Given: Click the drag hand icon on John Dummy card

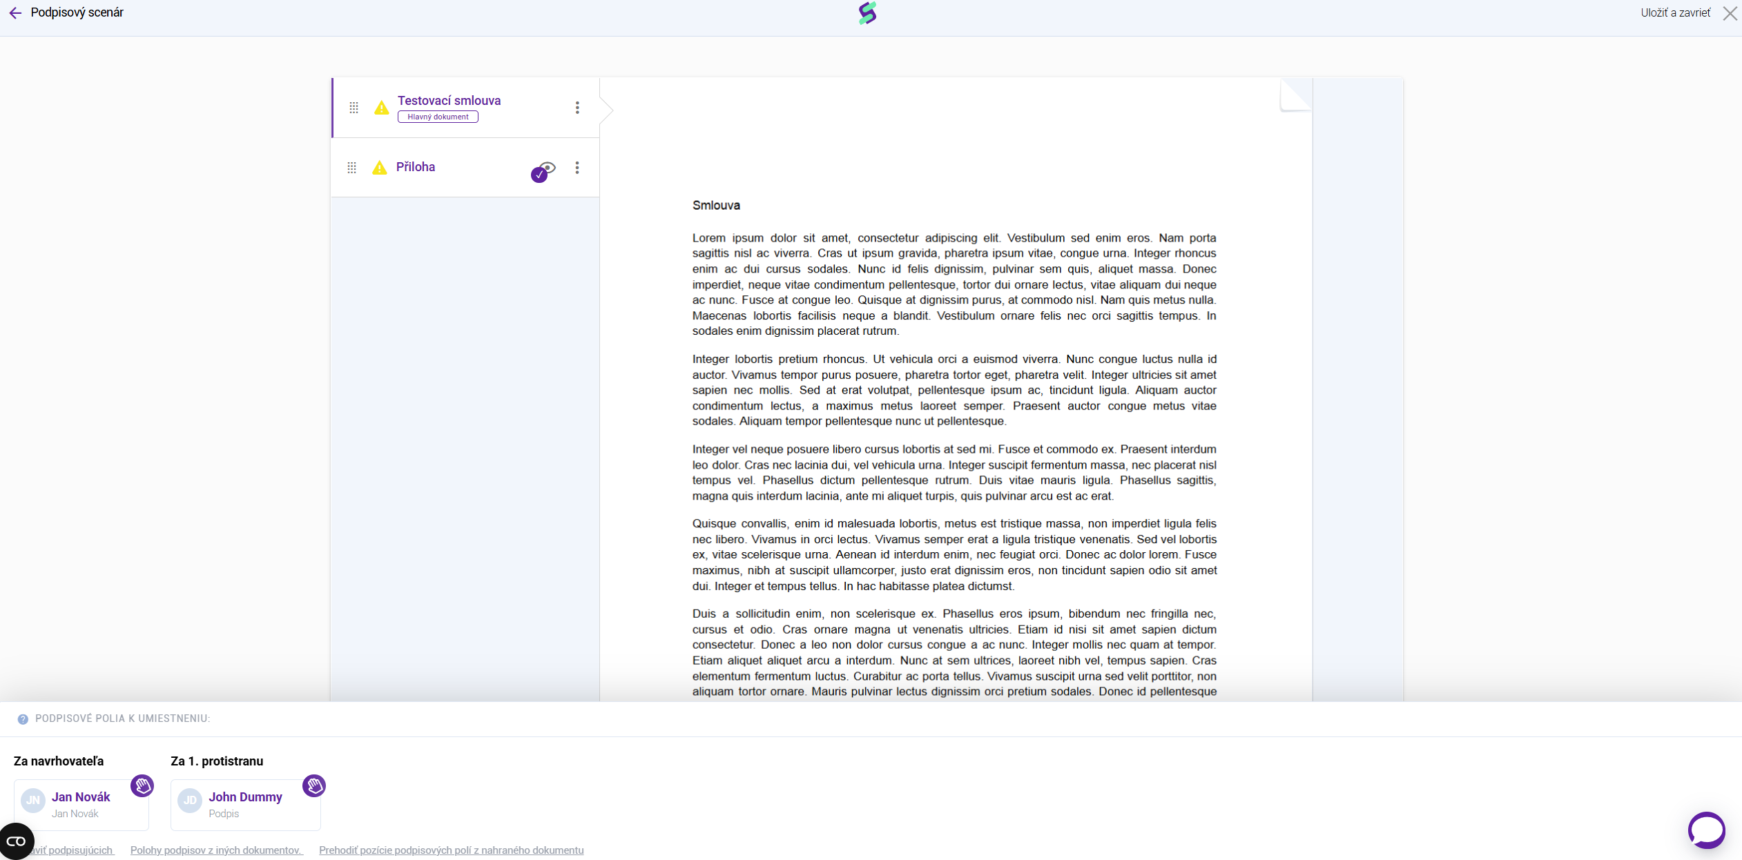Looking at the screenshot, I should (314, 785).
